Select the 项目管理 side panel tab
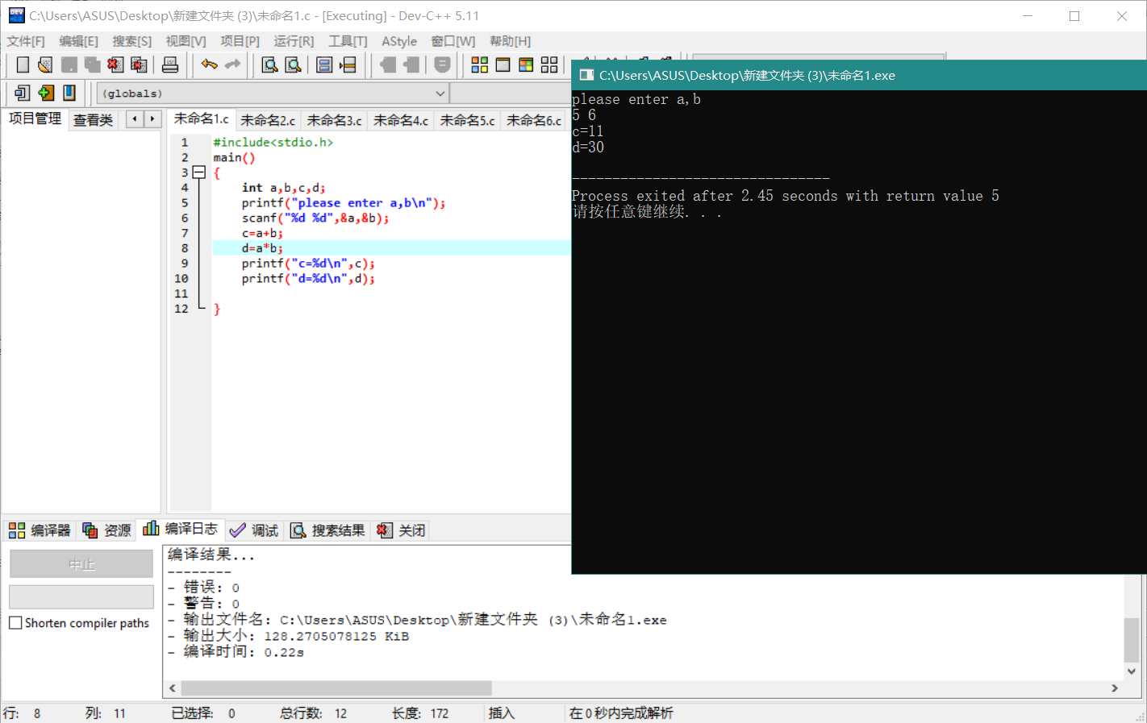The image size is (1147, 723). click(x=35, y=118)
